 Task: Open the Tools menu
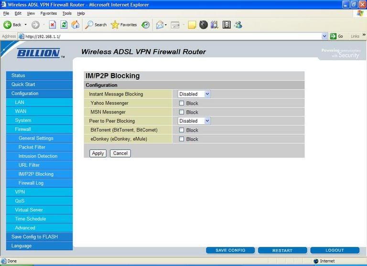pyautogui.click(x=67, y=13)
